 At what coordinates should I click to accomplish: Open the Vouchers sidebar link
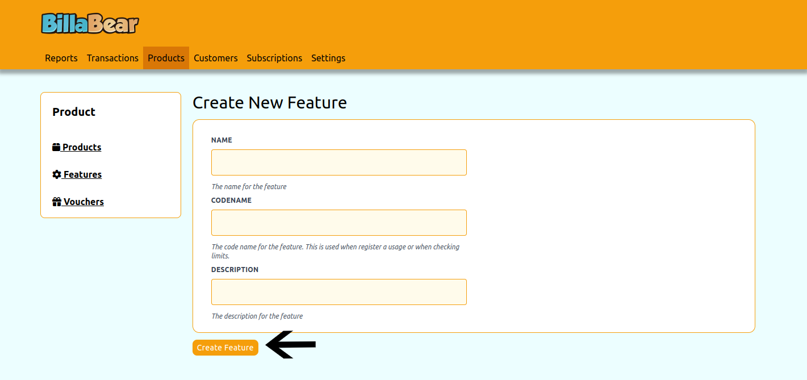pos(78,202)
